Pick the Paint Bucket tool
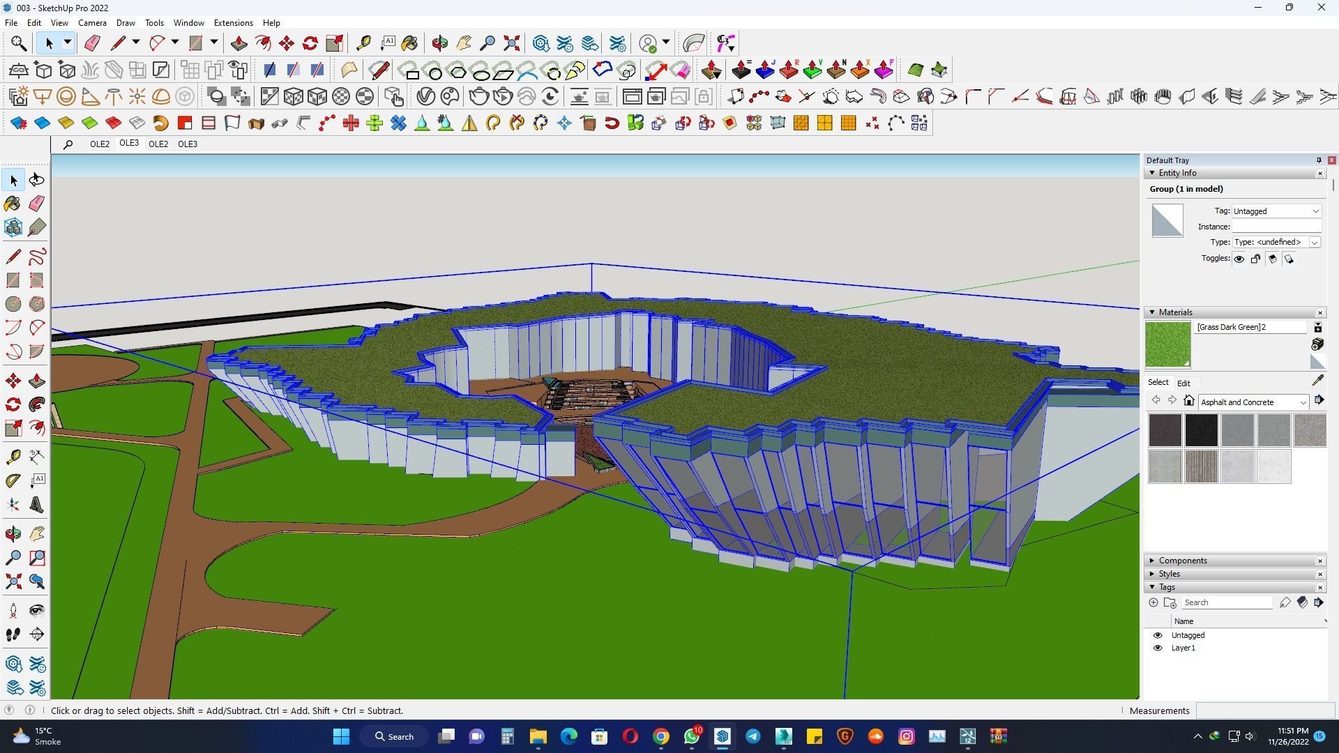 13,204
